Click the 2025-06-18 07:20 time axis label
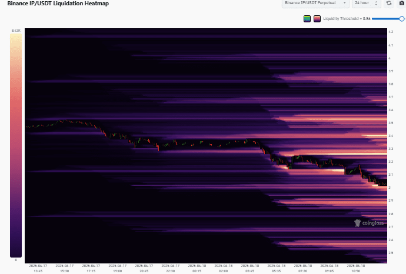 click(x=302, y=268)
